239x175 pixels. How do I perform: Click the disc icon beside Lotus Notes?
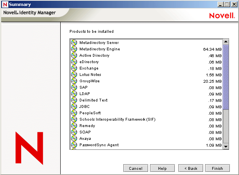pyautogui.click(x=74, y=75)
